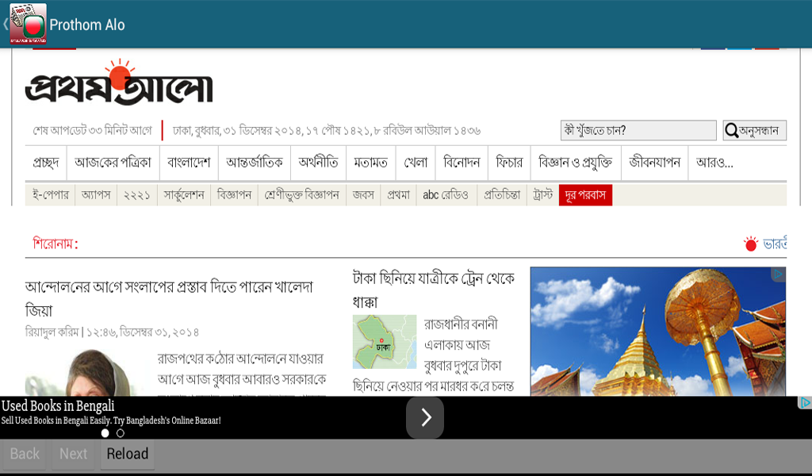The width and height of the screenshot is (812, 476).
Task: Open the আন্তর্জাতিক section
Action: coord(255,163)
